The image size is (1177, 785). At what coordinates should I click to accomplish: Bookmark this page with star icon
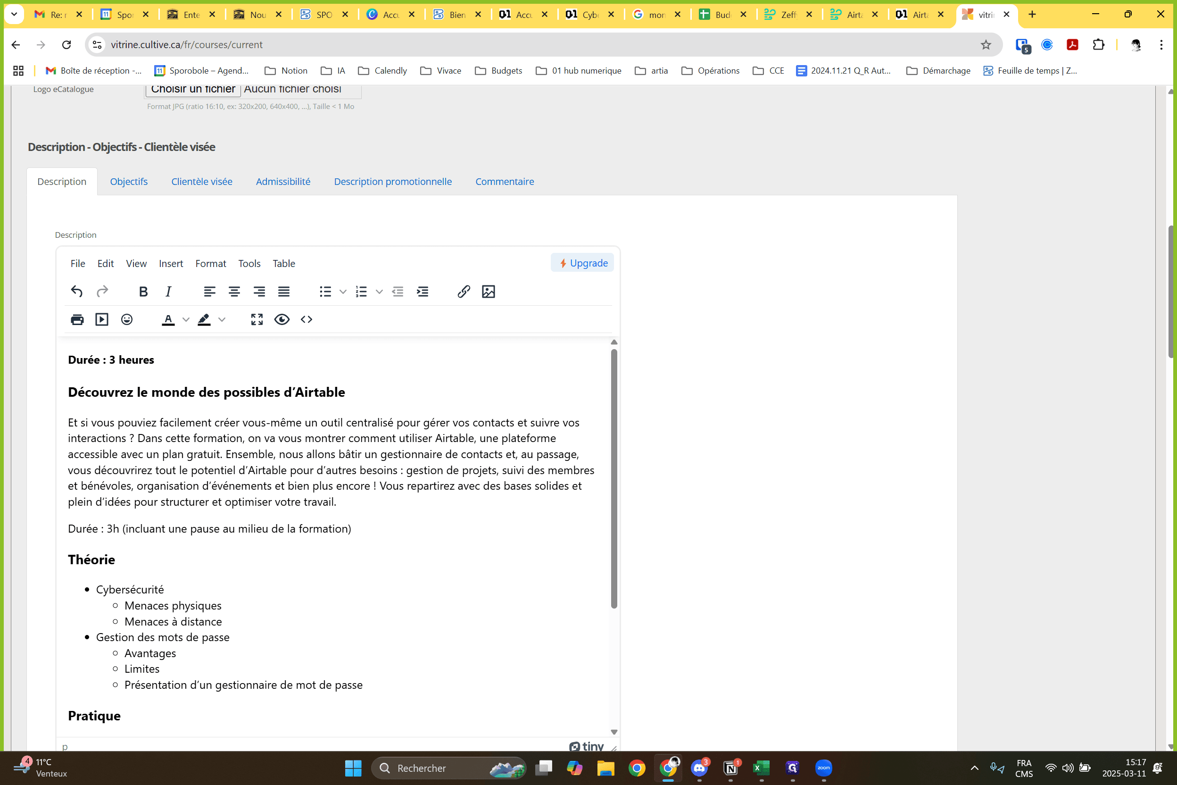coord(986,44)
